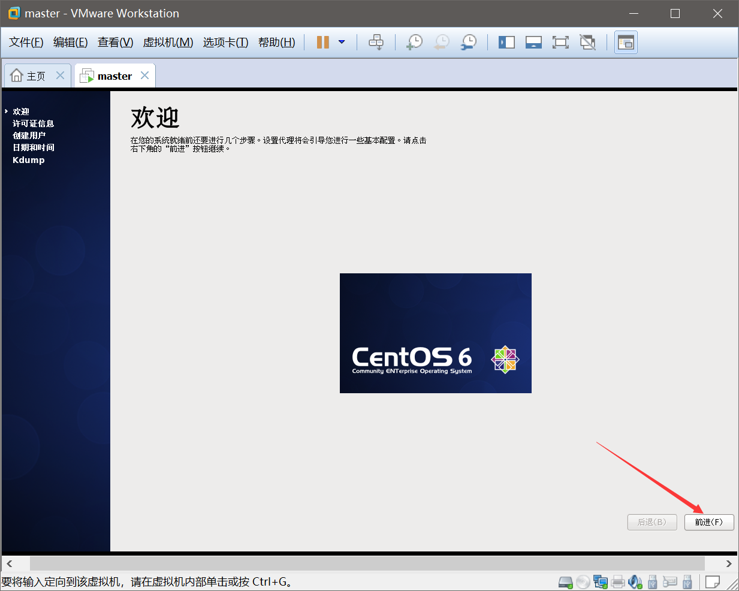The image size is (739, 591).
Task: Click the CentOS 6 logo image
Action: [436, 333]
